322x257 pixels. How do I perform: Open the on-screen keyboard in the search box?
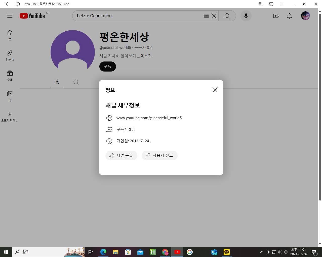(x=206, y=16)
